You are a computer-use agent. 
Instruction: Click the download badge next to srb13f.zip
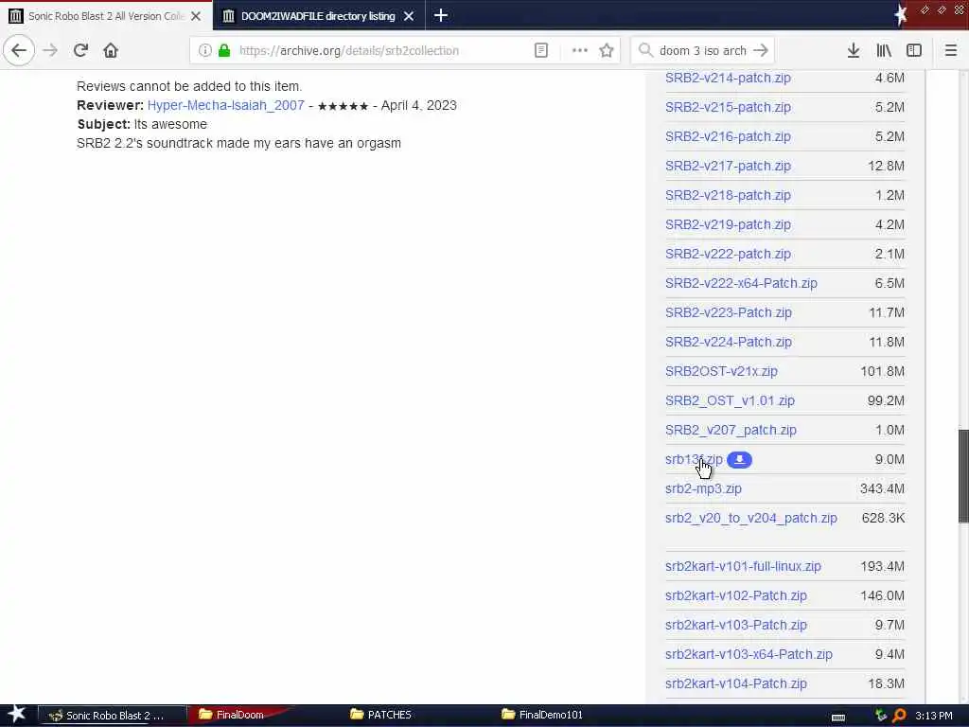click(739, 460)
